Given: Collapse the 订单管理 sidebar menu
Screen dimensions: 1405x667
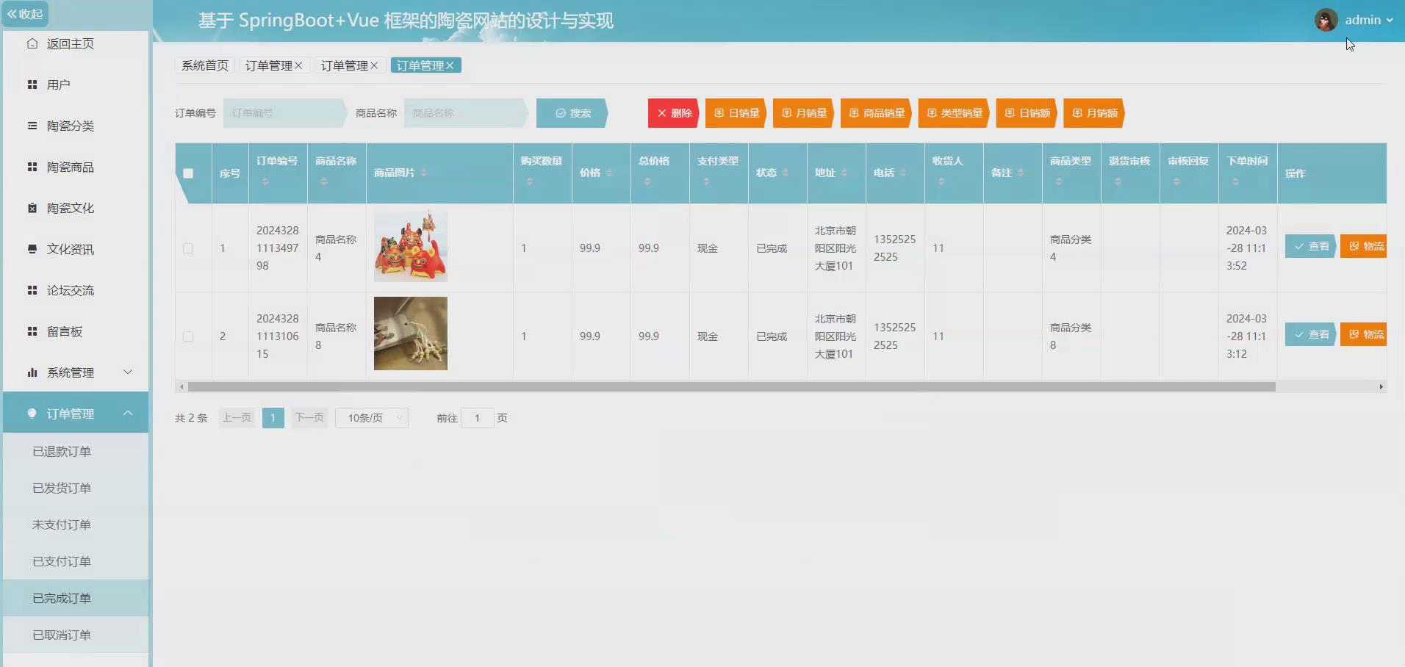Looking at the screenshot, I should pyautogui.click(x=76, y=414).
